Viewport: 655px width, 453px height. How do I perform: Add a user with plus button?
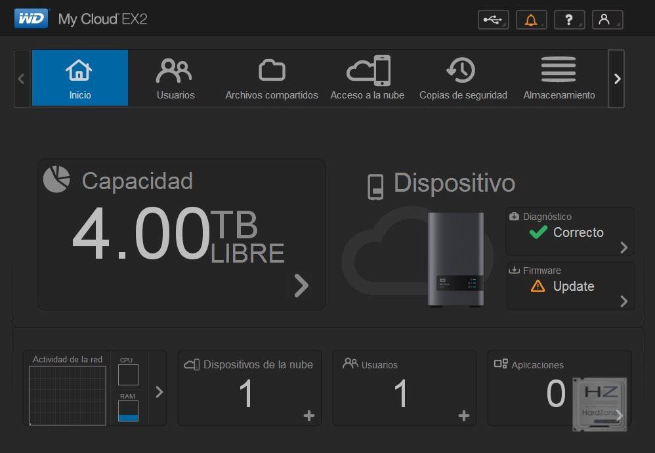pos(463,416)
